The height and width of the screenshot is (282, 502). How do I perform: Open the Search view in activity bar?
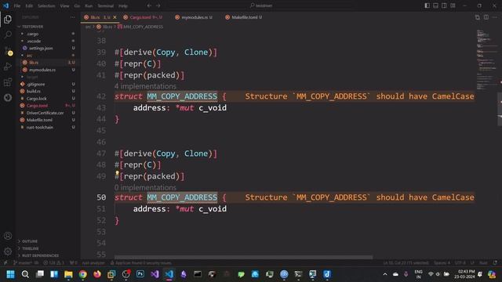[8, 34]
